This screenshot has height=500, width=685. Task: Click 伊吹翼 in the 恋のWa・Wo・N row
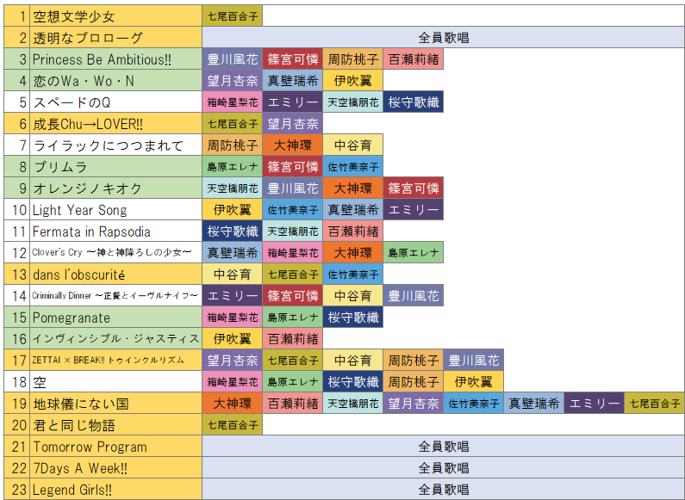coord(352,81)
